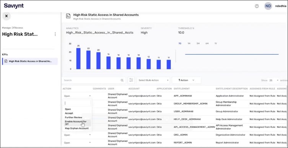Close the side panel with X
Screen dimensions: 288x148
(x=7, y=16)
